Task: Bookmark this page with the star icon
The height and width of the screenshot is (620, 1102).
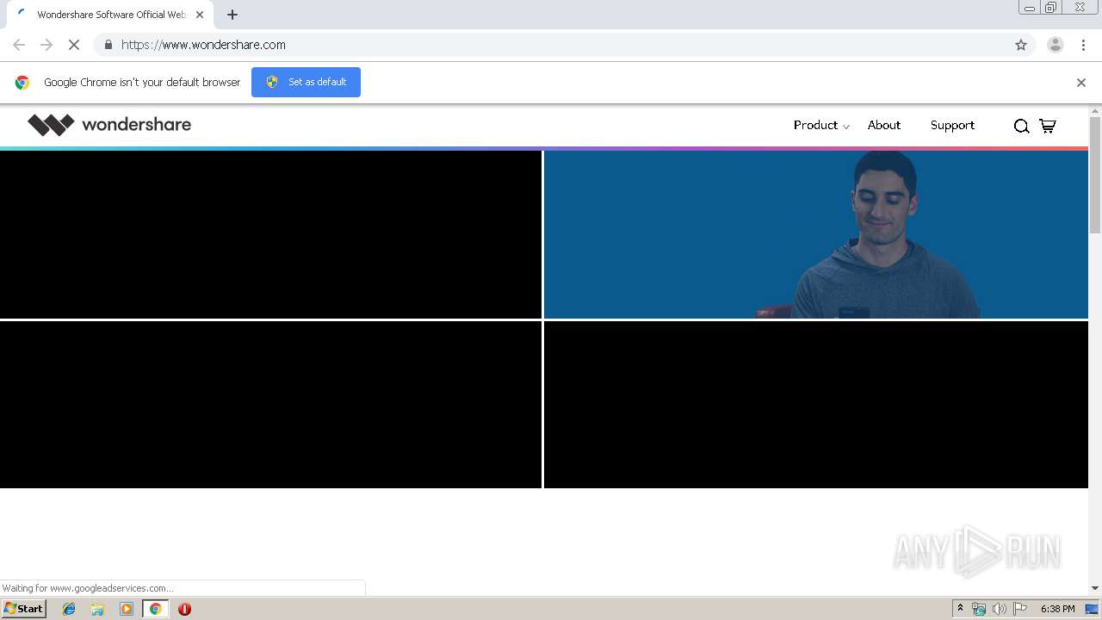Action: click(x=1021, y=45)
